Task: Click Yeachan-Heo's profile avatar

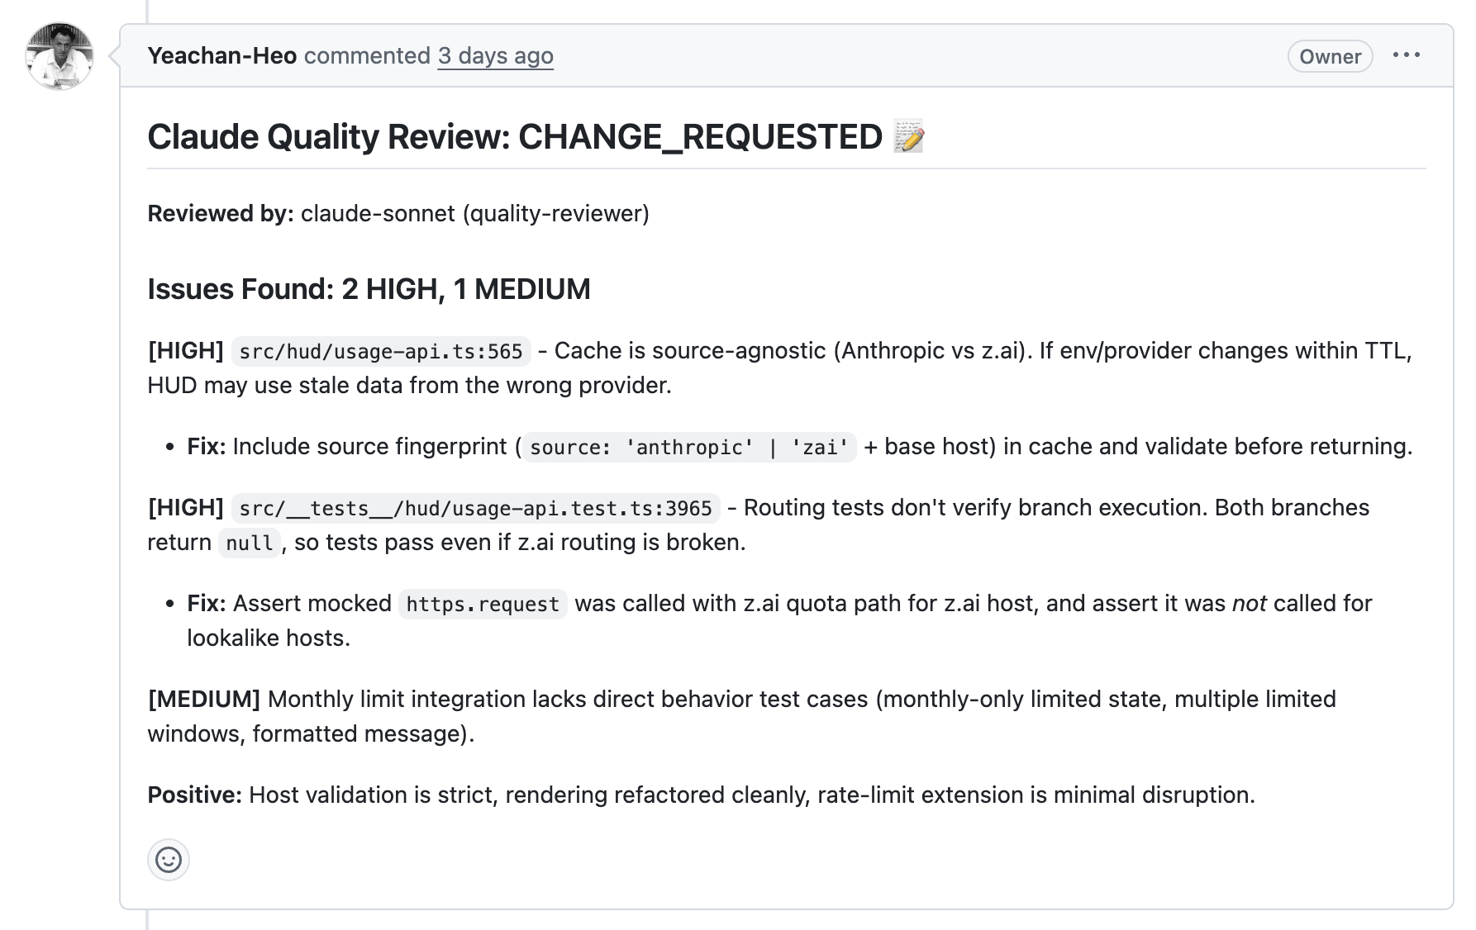Action: pyautogui.click(x=60, y=56)
